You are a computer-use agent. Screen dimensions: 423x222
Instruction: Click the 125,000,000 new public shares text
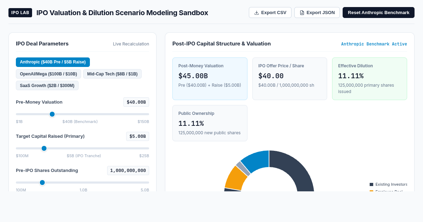point(209,133)
